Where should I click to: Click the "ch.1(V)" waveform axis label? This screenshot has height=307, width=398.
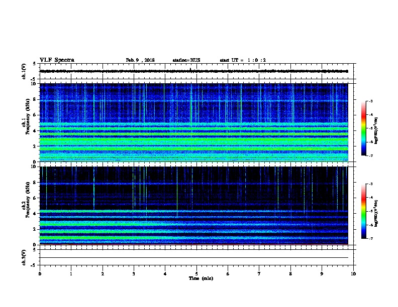(24, 71)
